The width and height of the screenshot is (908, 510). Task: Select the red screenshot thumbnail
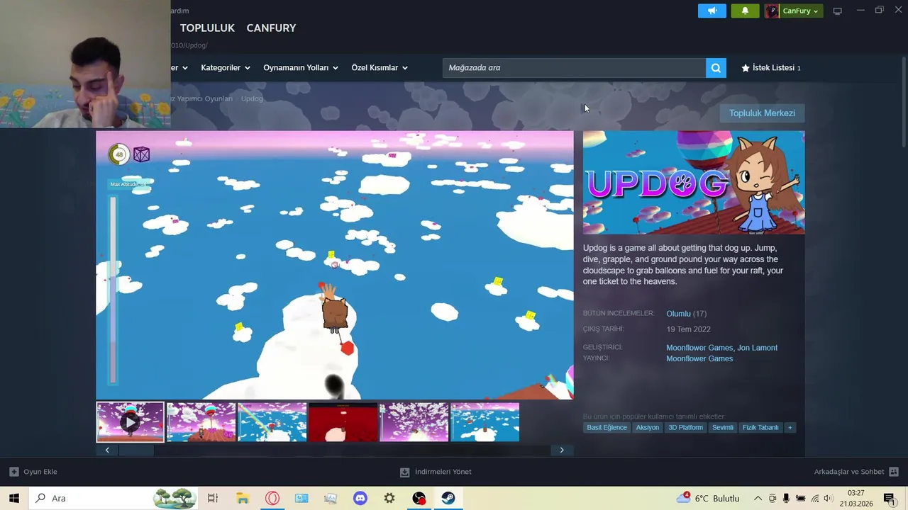tap(343, 422)
